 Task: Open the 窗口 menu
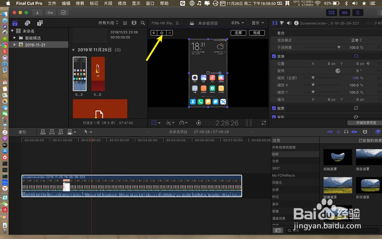[150, 3]
